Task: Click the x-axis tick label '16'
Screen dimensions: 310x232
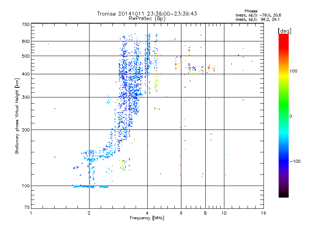Action: coord(263,213)
